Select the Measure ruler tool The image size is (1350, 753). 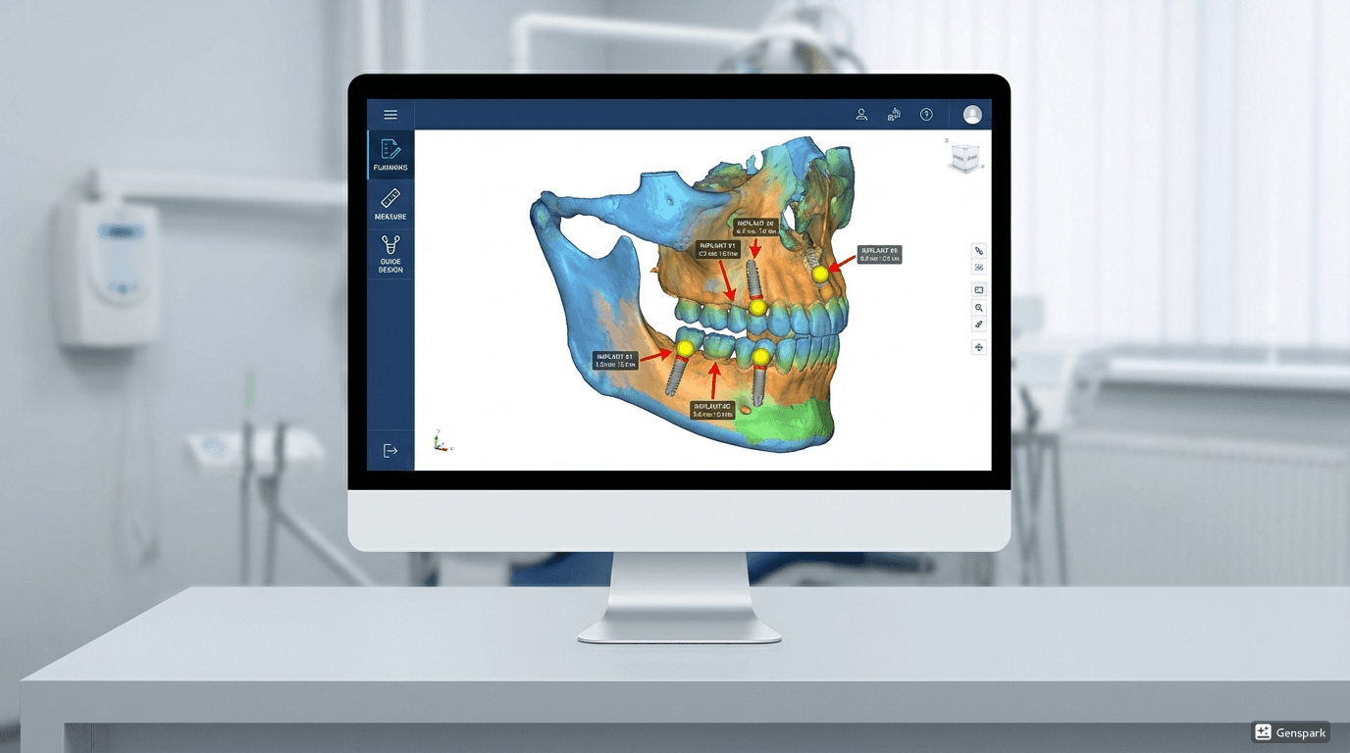click(x=390, y=204)
